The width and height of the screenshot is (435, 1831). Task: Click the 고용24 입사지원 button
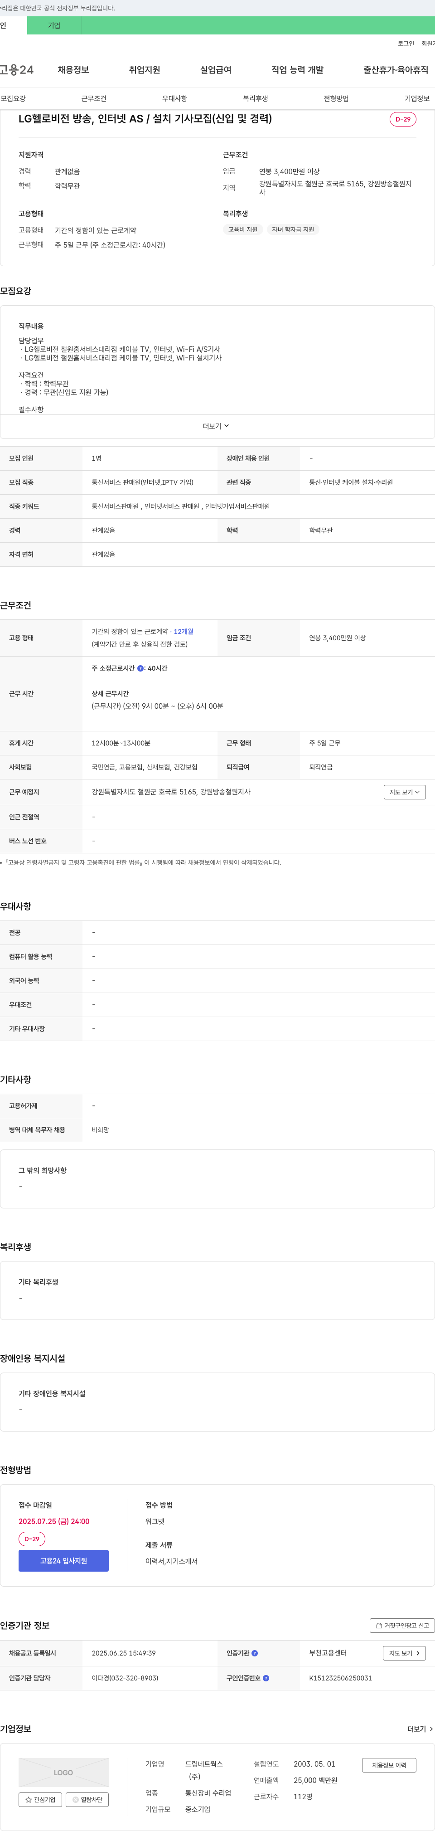(x=63, y=1560)
